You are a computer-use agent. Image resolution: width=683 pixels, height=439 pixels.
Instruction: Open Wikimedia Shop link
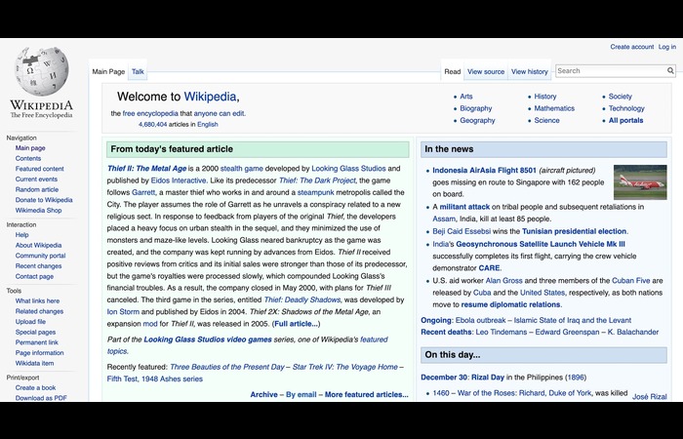(38, 211)
